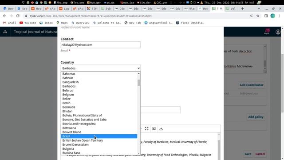Open the Inbox bookmark

tap(46, 23)
